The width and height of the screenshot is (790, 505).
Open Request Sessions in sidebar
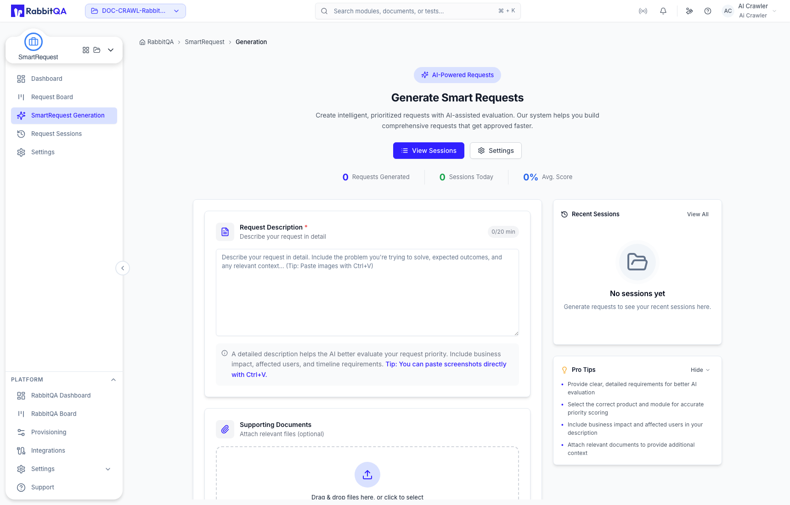pos(64,134)
